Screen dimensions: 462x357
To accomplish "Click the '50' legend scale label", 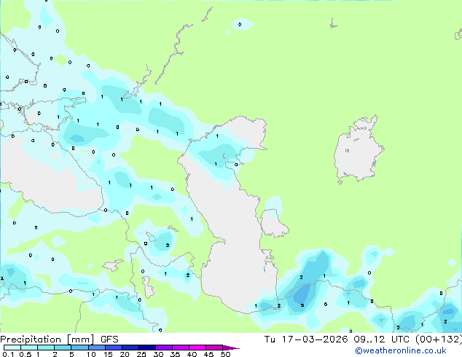I will coord(225,354).
